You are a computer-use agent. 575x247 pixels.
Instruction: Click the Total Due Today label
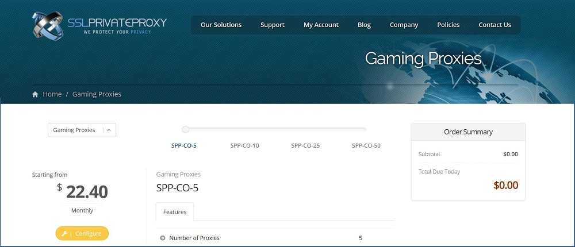pyautogui.click(x=439, y=172)
